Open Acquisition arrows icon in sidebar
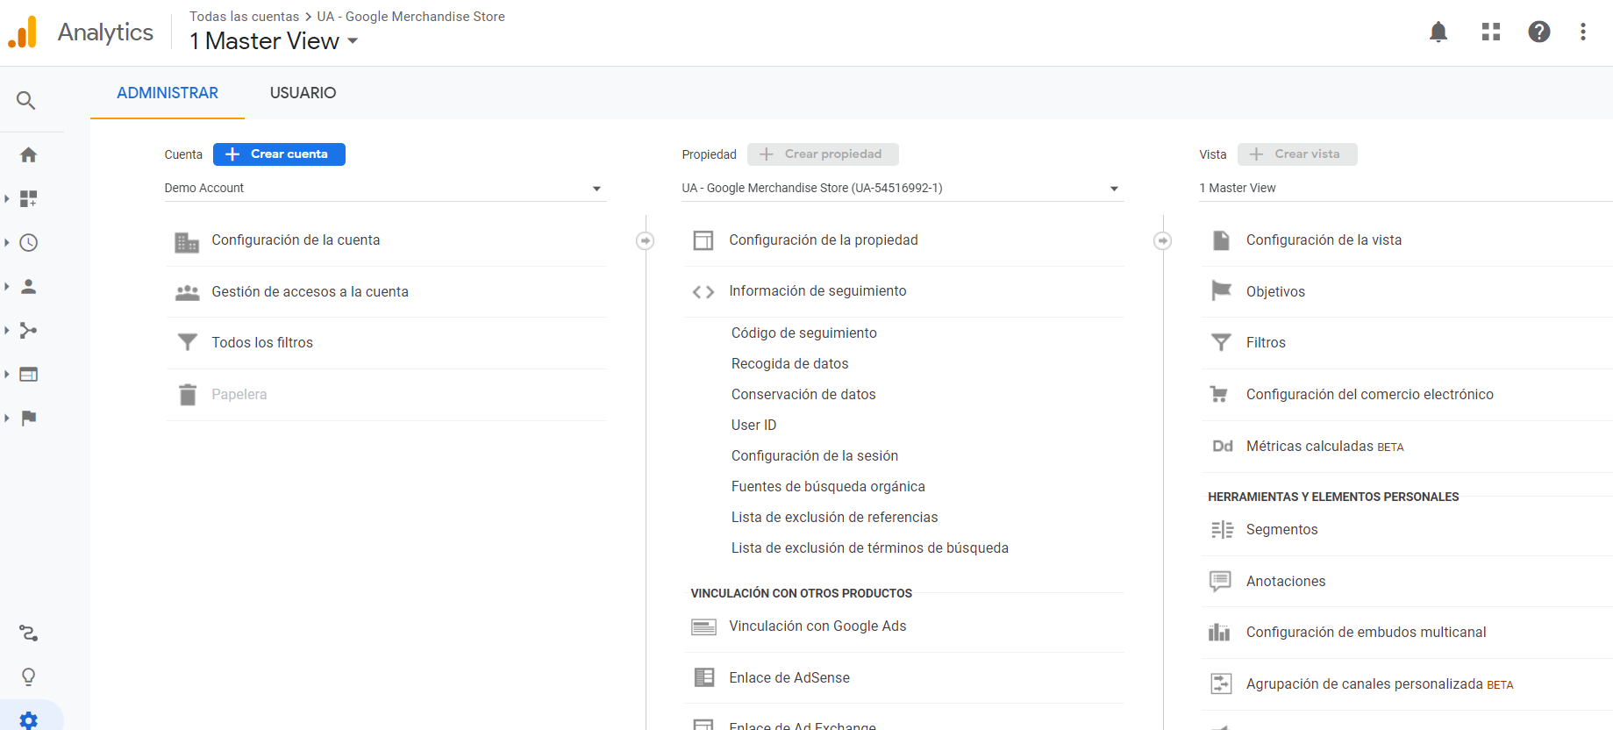1613x730 pixels. coord(28,331)
